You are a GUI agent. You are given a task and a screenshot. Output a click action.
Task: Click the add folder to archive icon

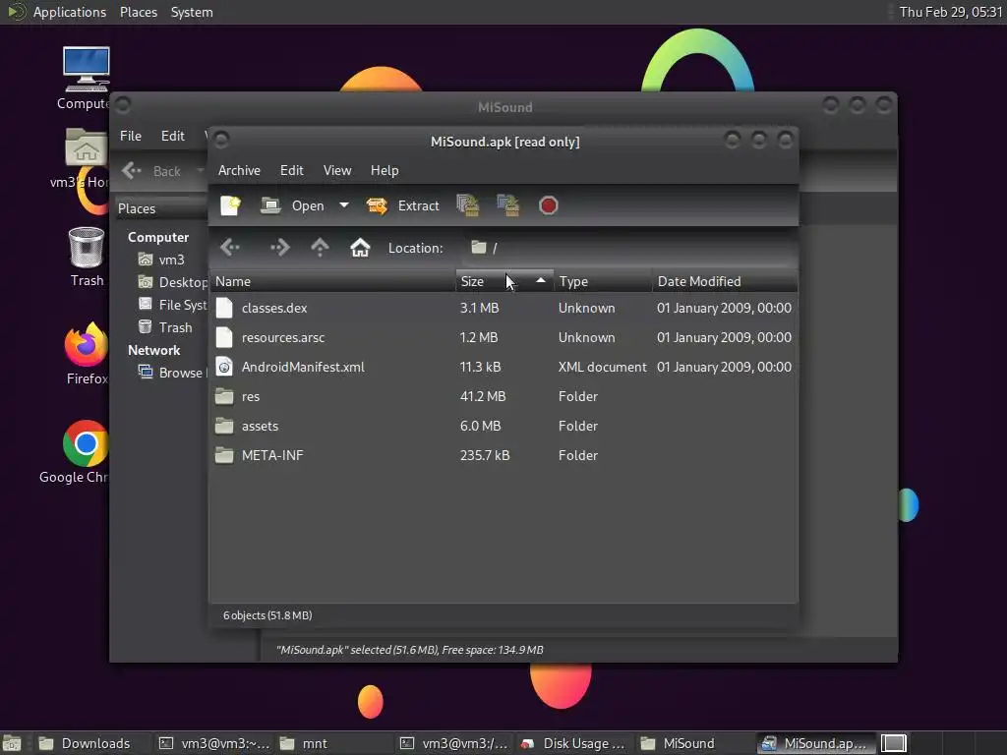(508, 205)
